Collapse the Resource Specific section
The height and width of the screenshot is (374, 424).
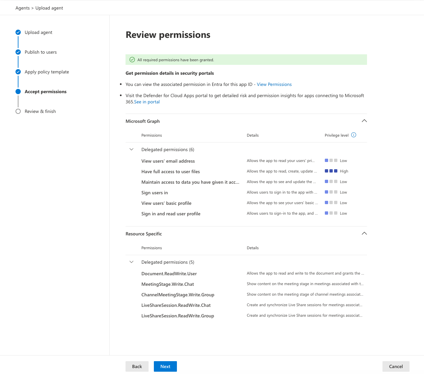click(364, 233)
